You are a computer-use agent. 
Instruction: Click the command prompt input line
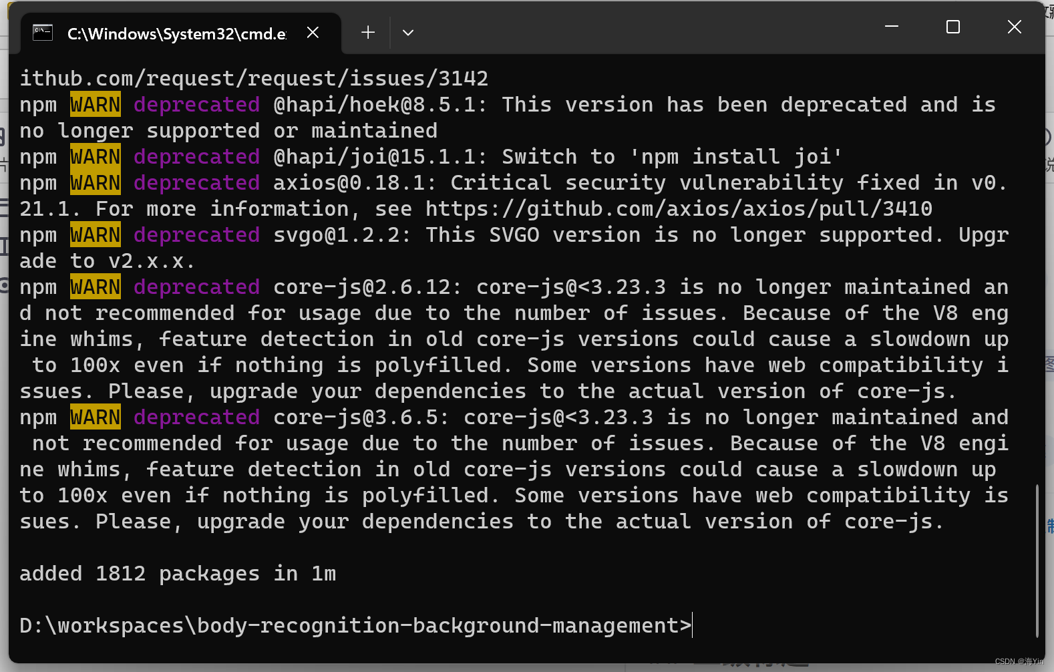(x=356, y=626)
